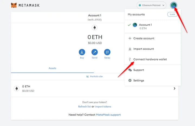195x126 pixels.
Task: Click the plus icon next to Create account
Action: [130, 38]
